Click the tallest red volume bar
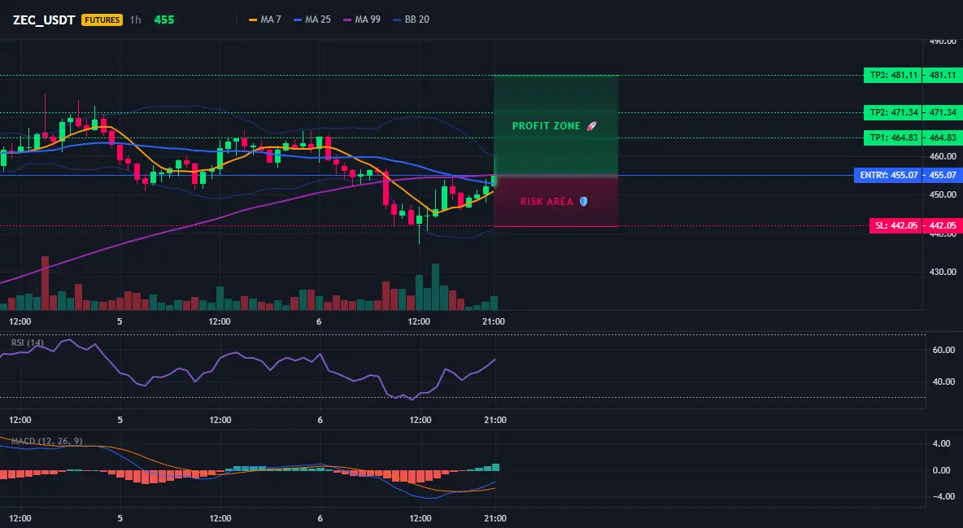963x528 pixels. 45,283
